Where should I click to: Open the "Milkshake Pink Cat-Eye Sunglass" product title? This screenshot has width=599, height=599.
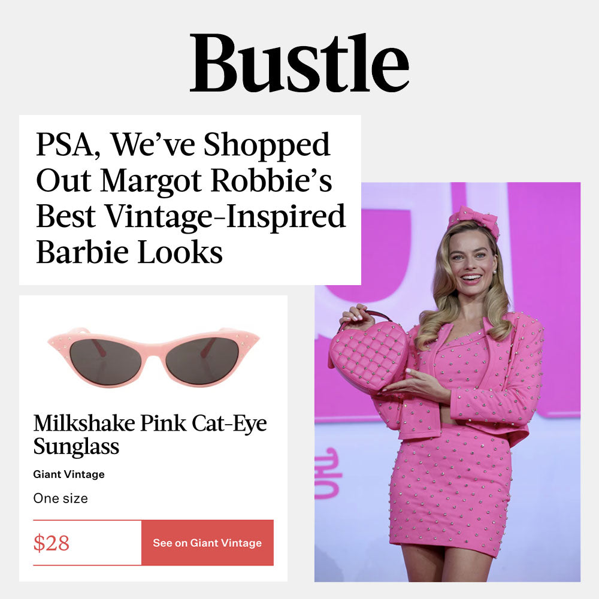coord(150,434)
